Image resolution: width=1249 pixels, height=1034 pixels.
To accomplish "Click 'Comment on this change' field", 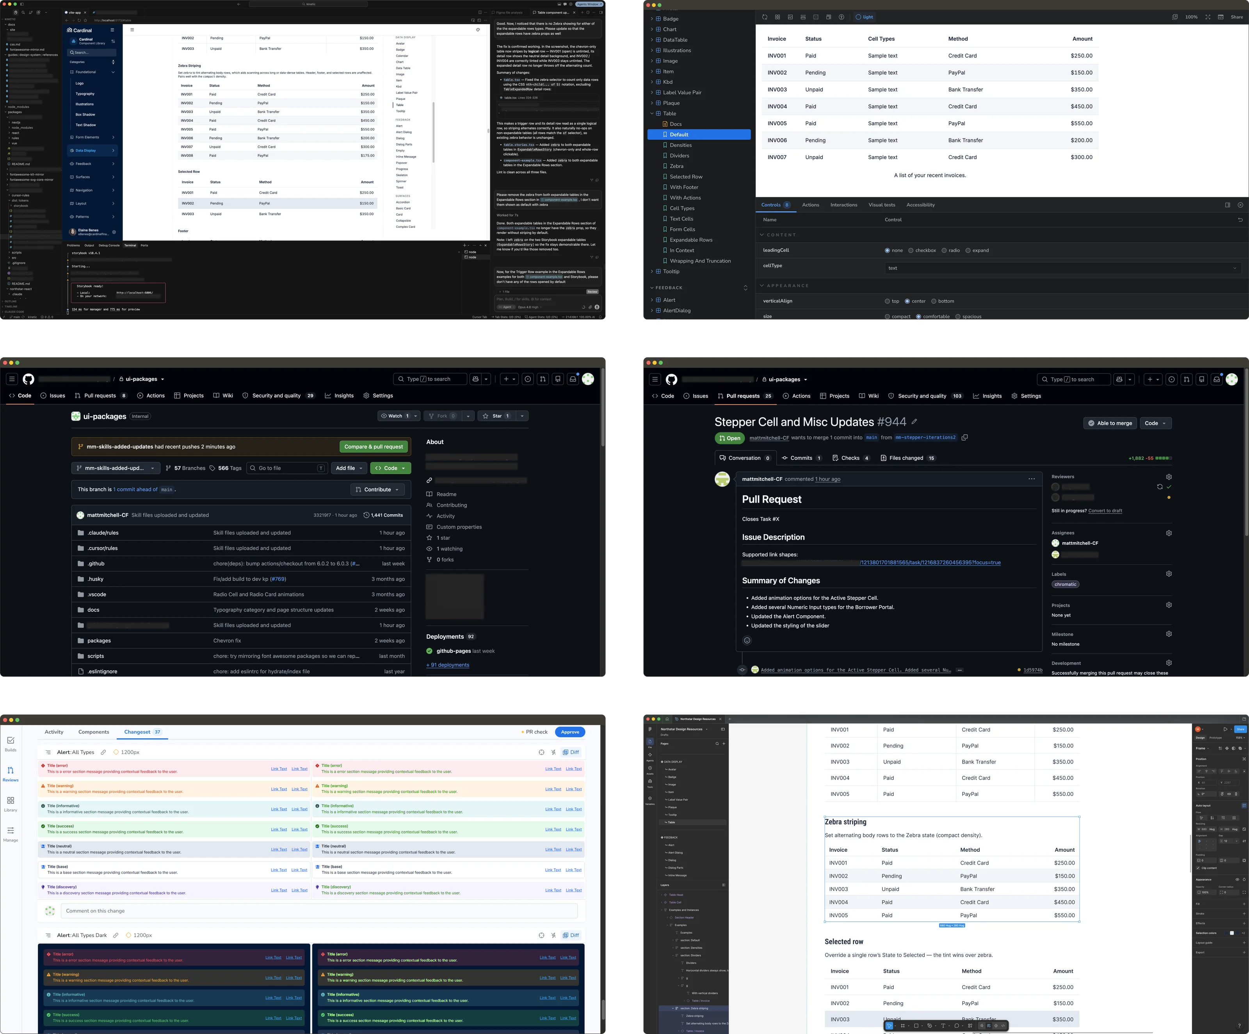I will (x=319, y=911).
